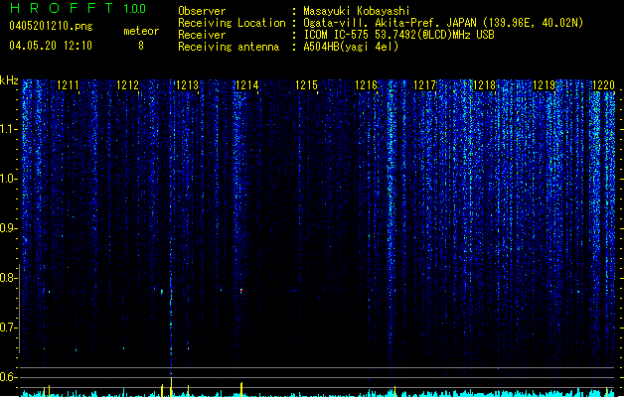This screenshot has height=397, width=625.
Task: Click the observer name Masayuki Kobayashi
Action: point(357,11)
